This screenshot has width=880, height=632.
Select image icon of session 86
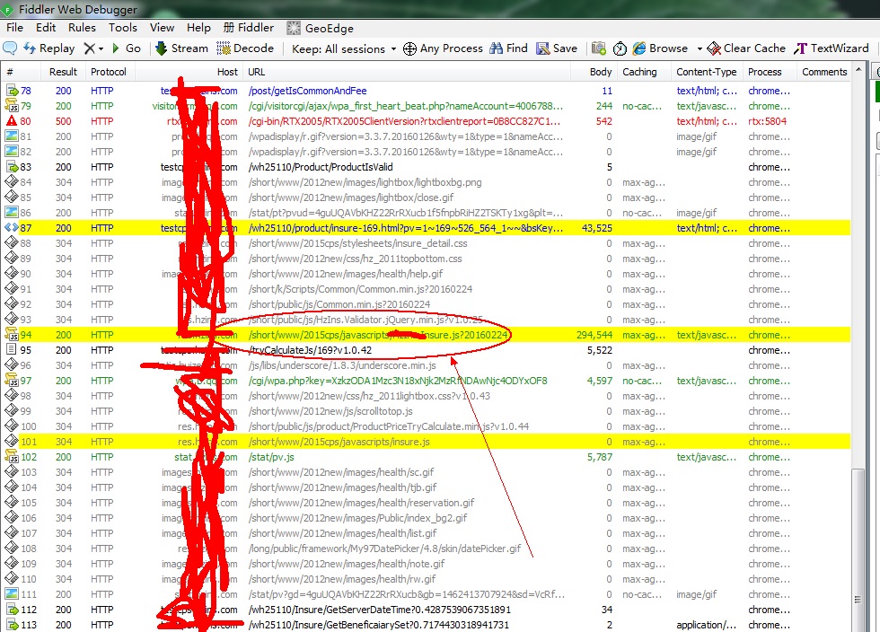click(x=12, y=212)
